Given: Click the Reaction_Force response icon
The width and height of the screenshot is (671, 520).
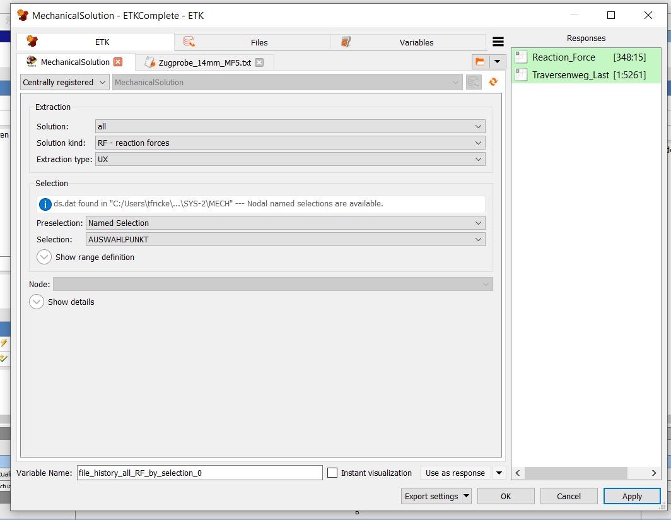Looking at the screenshot, I should click(x=521, y=57).
